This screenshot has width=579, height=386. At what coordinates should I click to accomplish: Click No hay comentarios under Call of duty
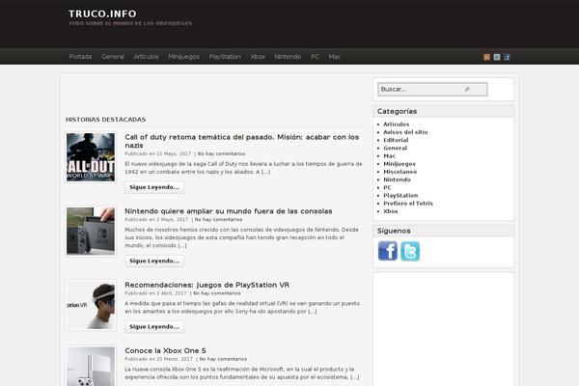(x=221, y=153)
